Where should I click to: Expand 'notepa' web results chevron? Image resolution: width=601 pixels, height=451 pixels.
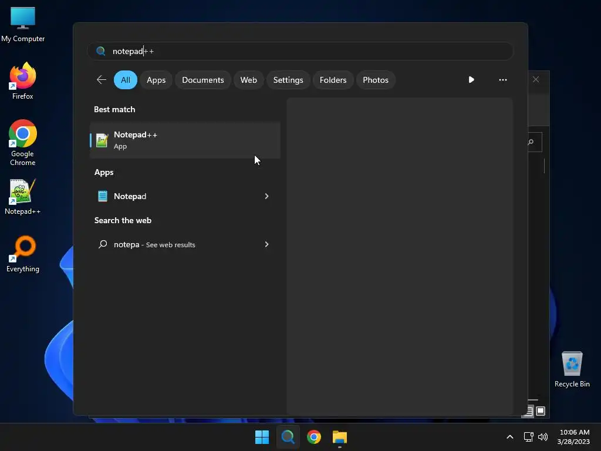267,244
